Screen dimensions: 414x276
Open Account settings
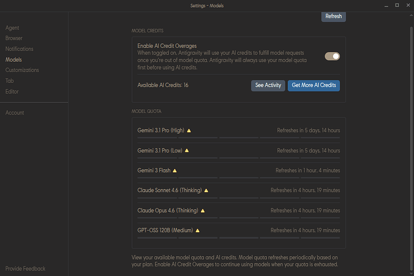coord(15,113)
